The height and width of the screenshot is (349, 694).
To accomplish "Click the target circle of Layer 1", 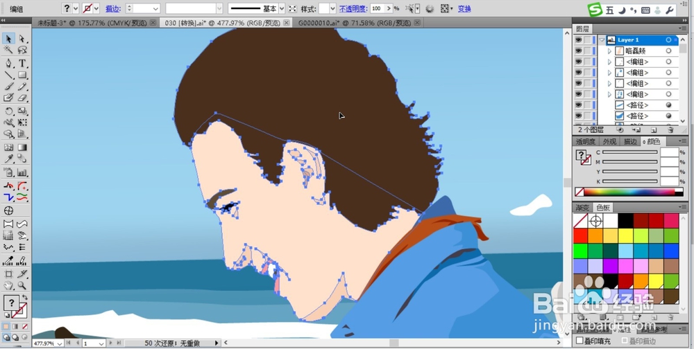I will (x=668, y=39).
